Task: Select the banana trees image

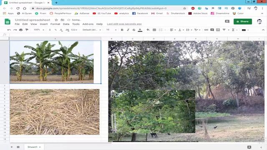Action: click(x=52, y=62)
